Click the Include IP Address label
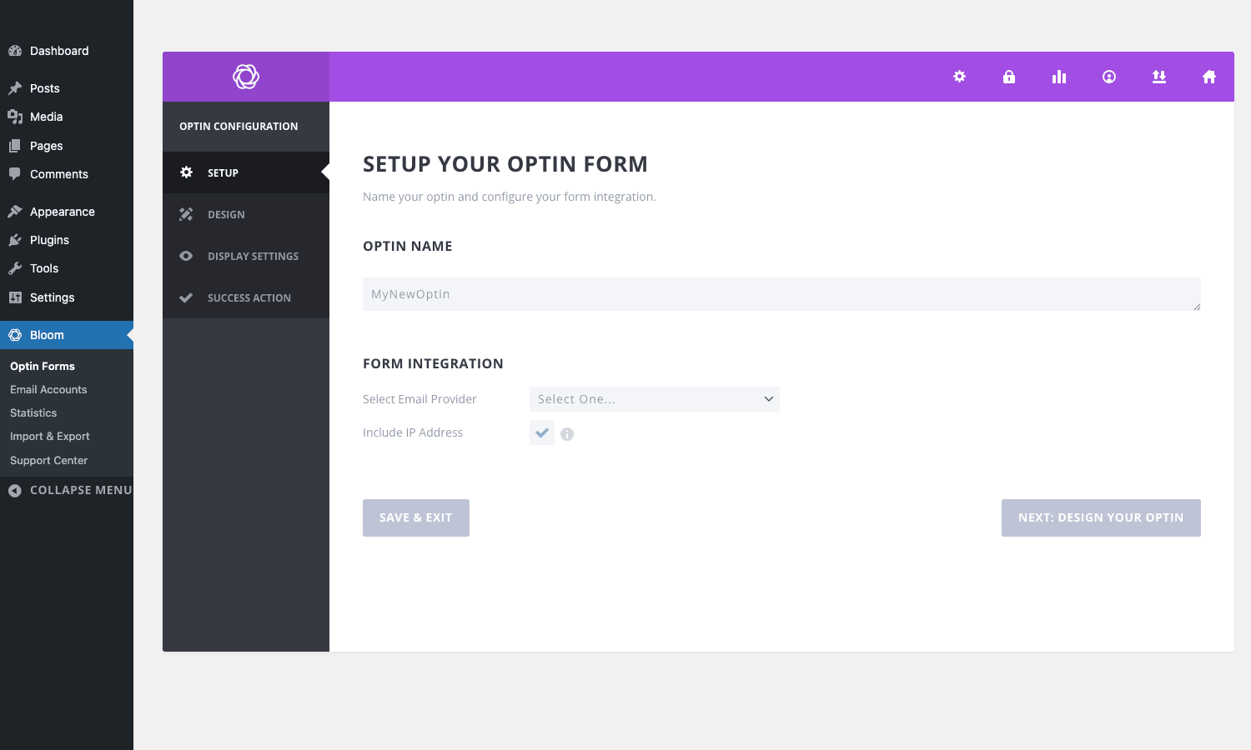This screenshot has width=1251, height=750. (413, 432)
